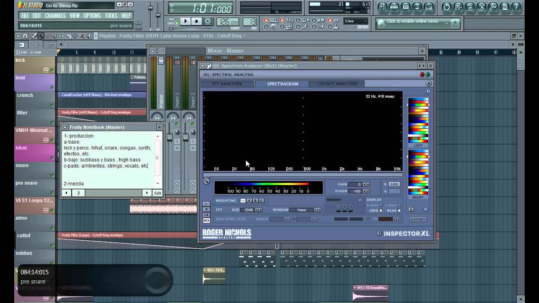The width and height of the screenshot is (539, 303).
Task: Click the one-click recording microphone icon
Action: tap(493, 7)
